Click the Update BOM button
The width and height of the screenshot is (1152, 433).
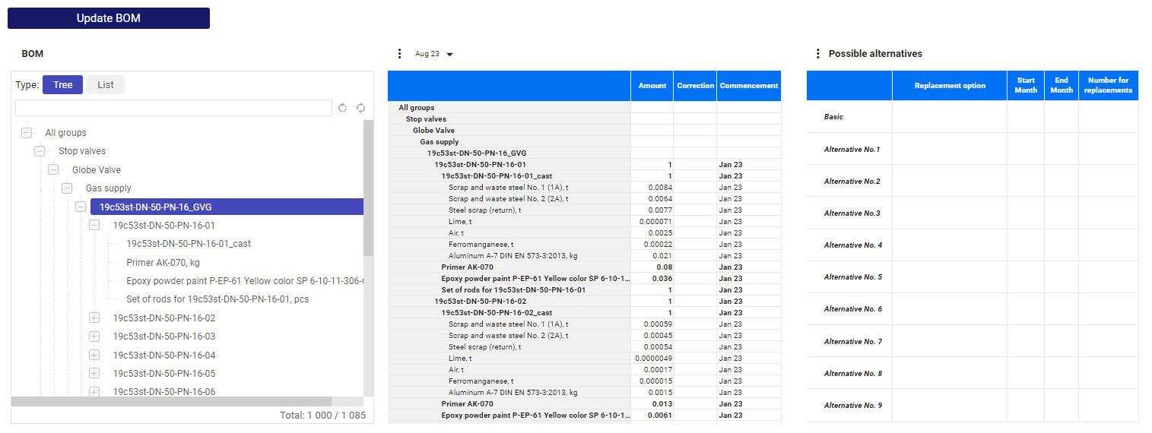(109, 18)
